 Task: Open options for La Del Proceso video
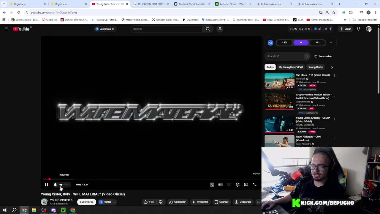coord(335,95)
